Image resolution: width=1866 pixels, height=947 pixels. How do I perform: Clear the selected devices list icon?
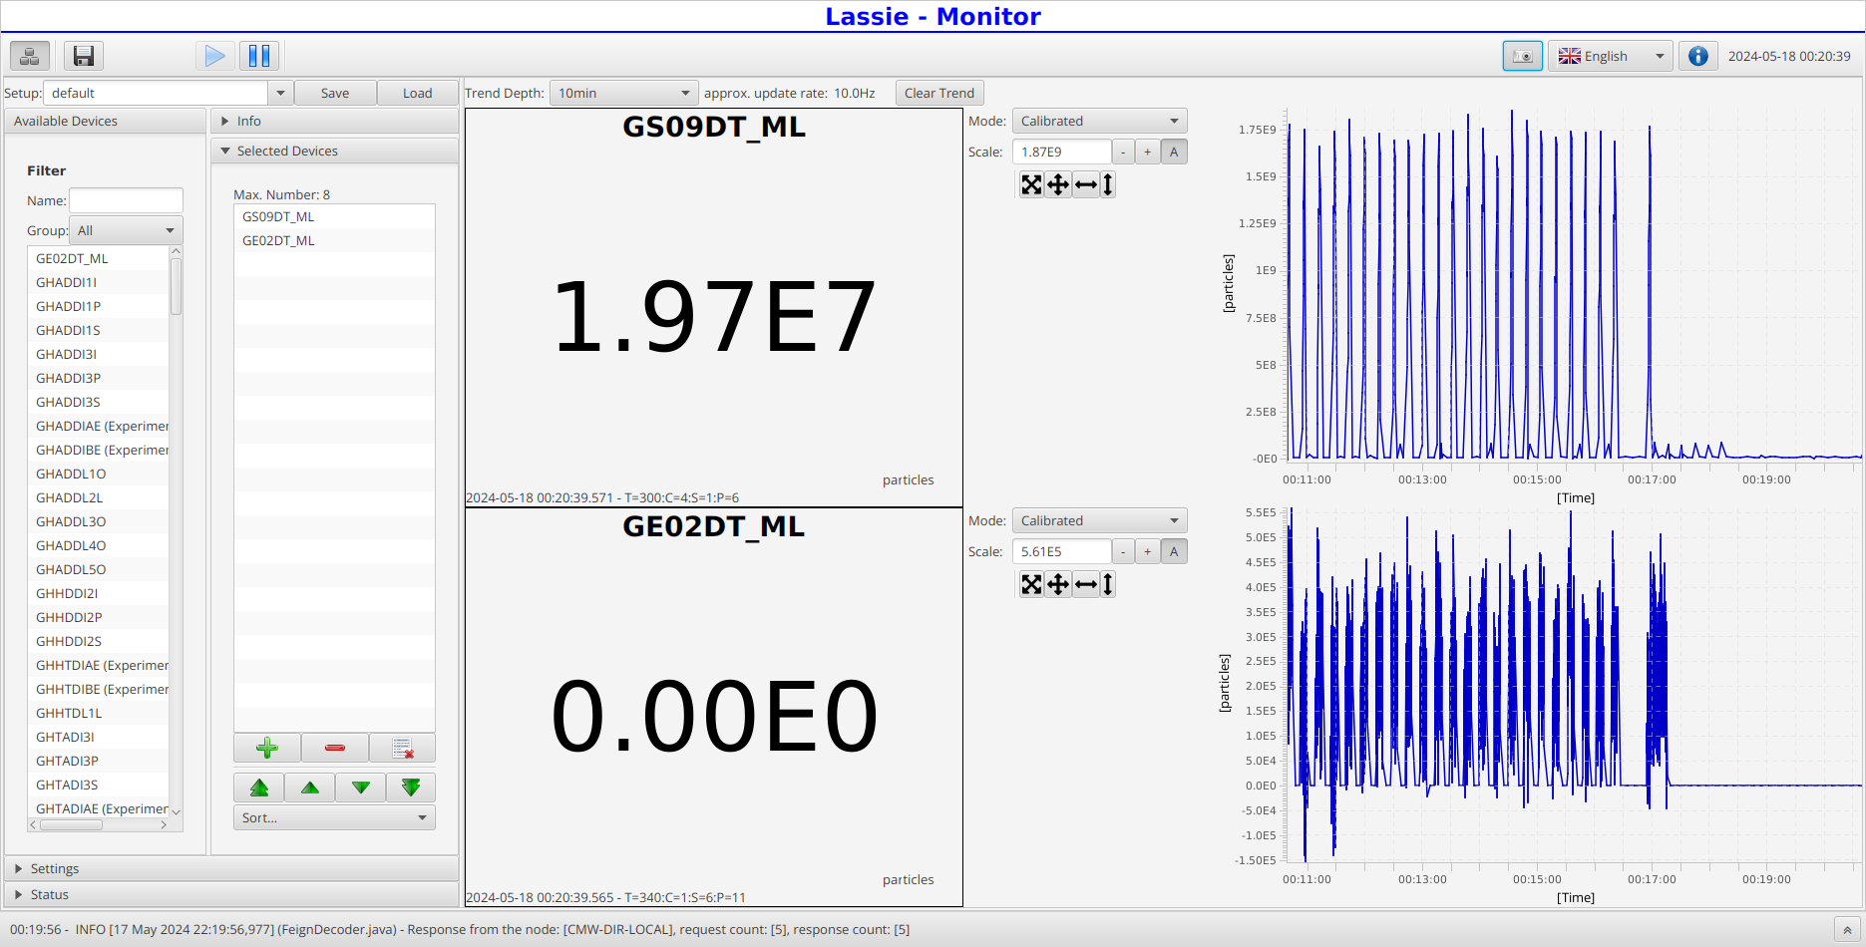tap(403, 748)
